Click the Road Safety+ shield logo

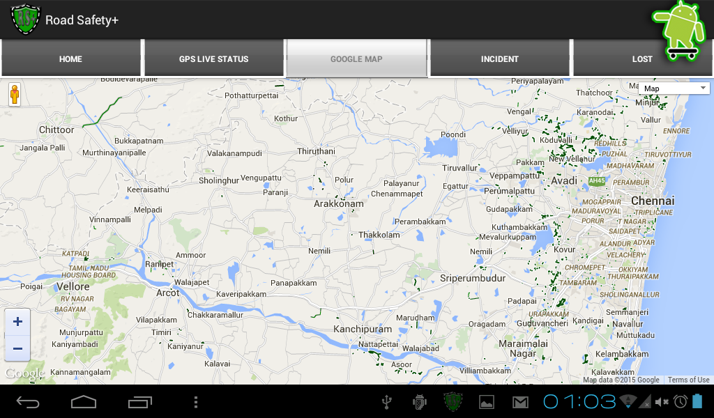[26, 20]
